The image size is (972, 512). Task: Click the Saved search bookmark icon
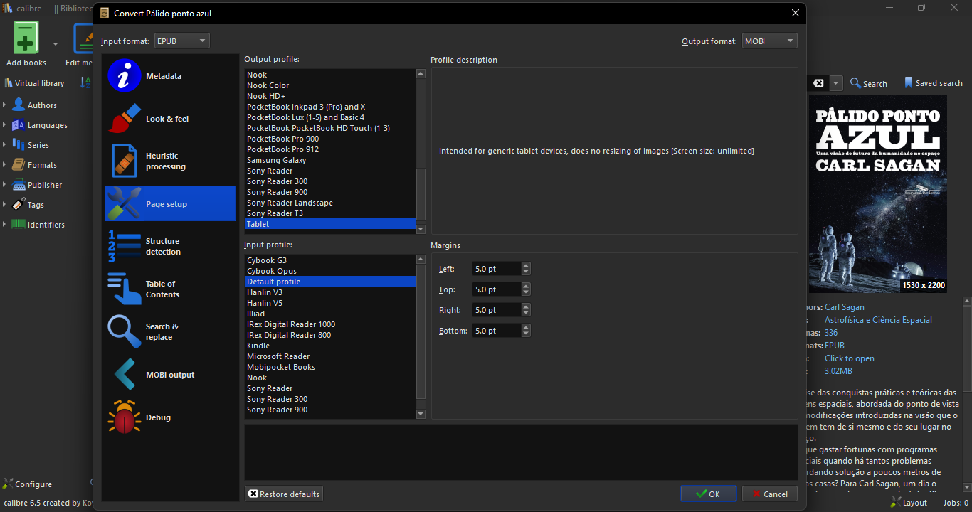909,83
